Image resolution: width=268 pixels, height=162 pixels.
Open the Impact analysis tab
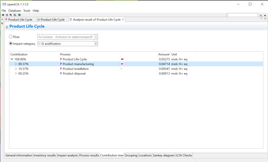click(67, 155)
